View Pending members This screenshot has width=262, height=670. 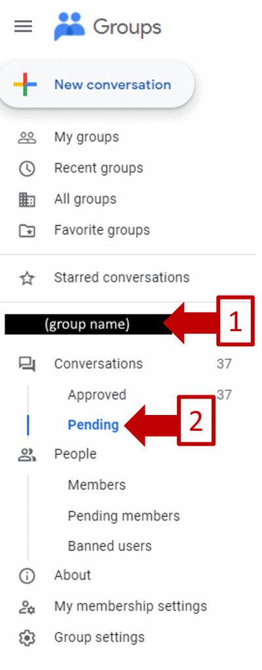124,516
